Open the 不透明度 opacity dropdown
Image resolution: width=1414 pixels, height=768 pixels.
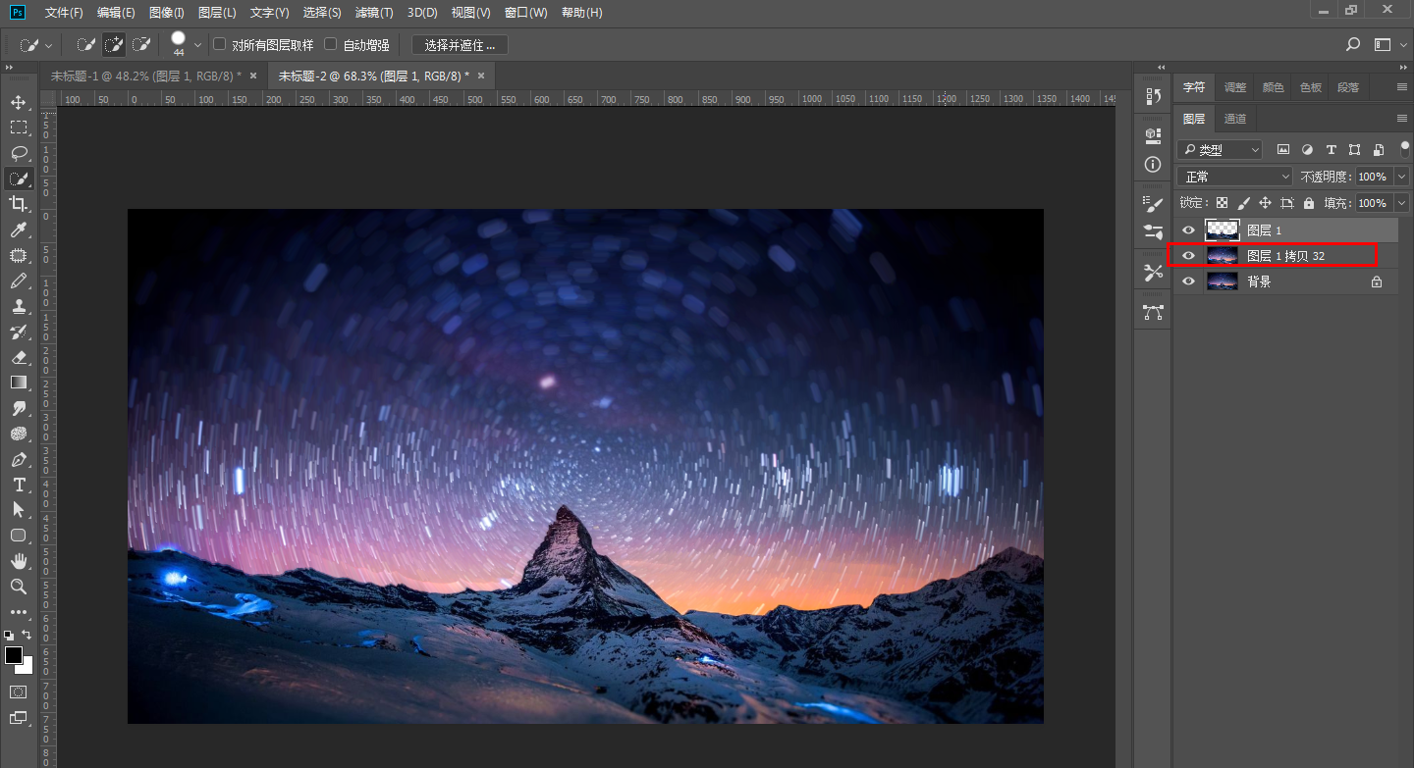[1400, 177]
